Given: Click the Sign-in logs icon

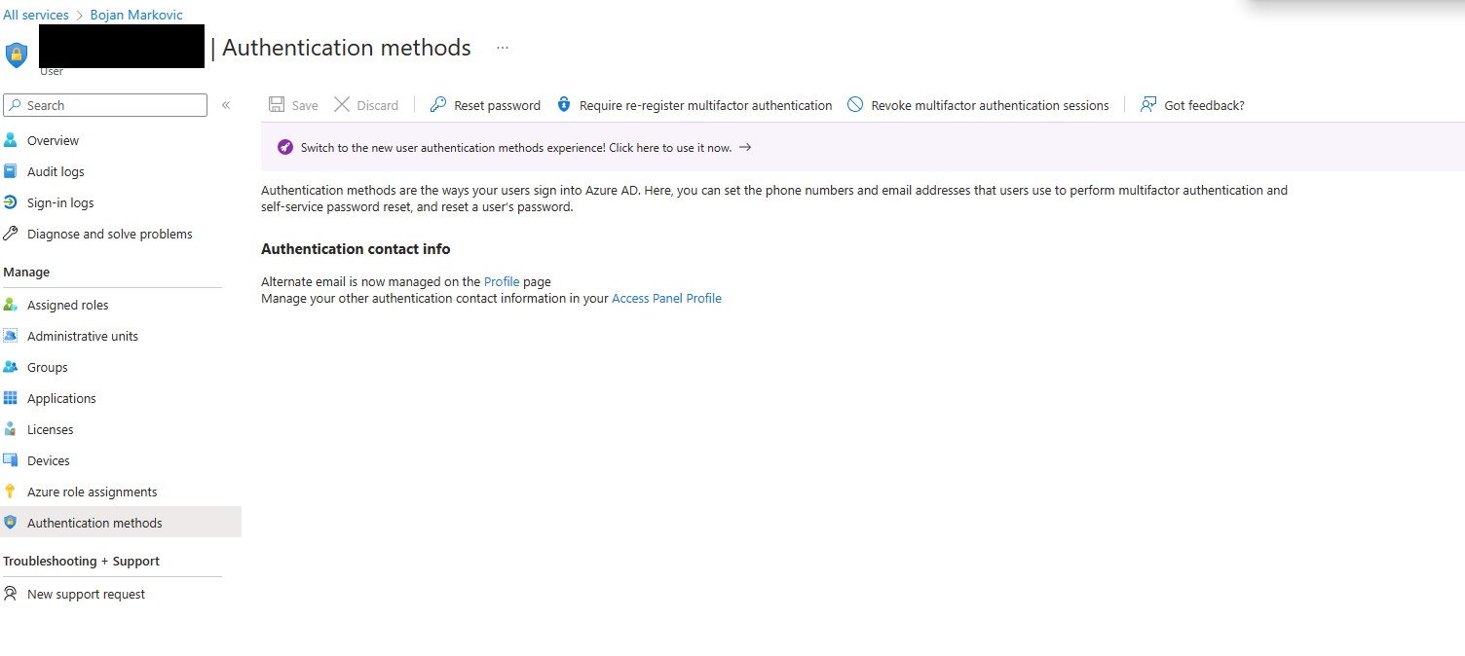Looking at the screenshot, I should 11,202.
